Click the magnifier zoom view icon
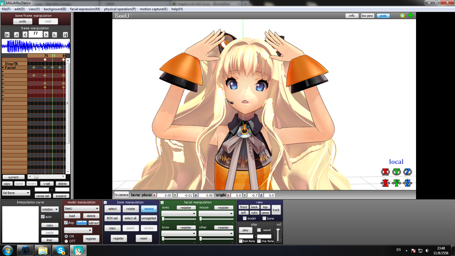The image size is (455, 256). pyautogui.click(x=402, y=16)
